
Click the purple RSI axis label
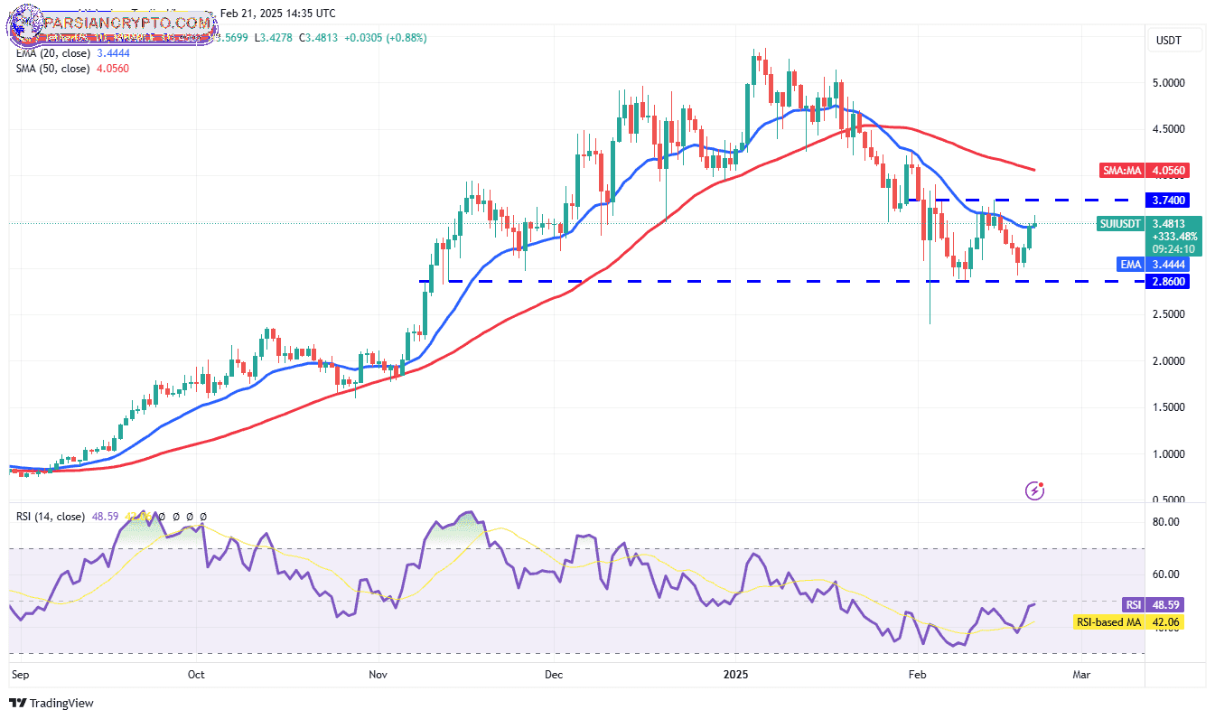click(1135, 604)
